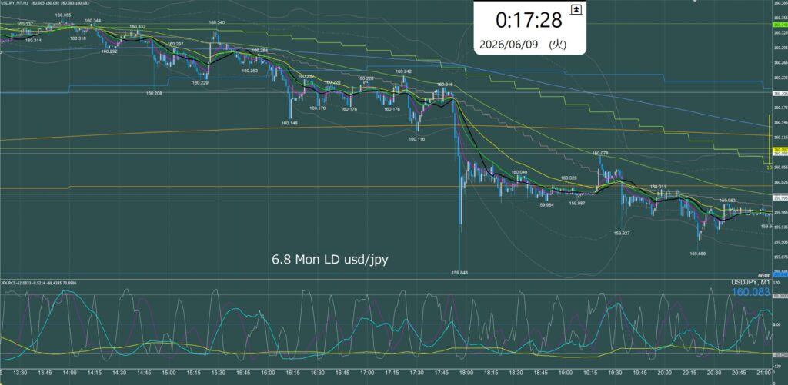This screenshot has height=385, width=788.
Task: Click the 15:30 mark on time axis
Action: 218,373
